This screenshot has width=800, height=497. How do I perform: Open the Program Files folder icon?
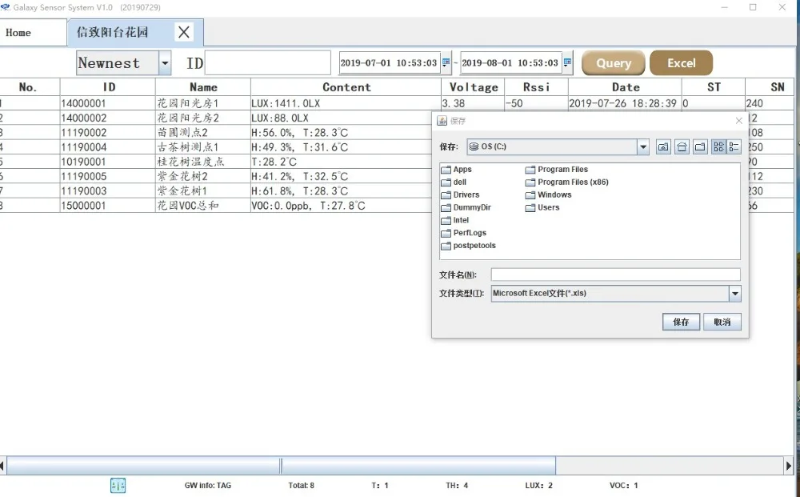[x=530, y=170]
